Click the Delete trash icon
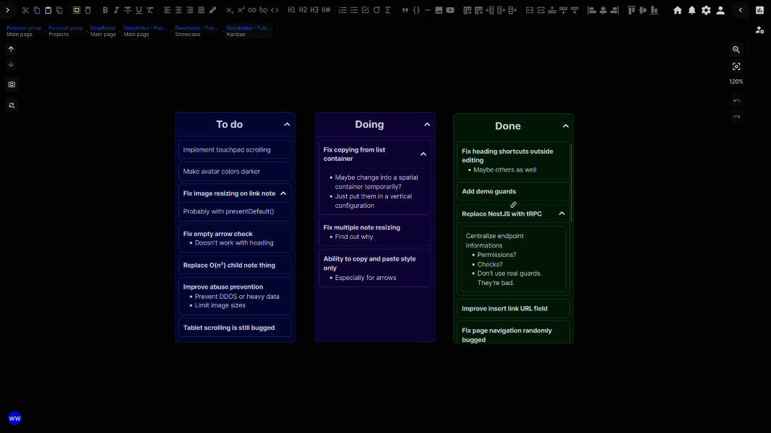The height and width of the screenshot is (433, 771). tap(88, 10)
